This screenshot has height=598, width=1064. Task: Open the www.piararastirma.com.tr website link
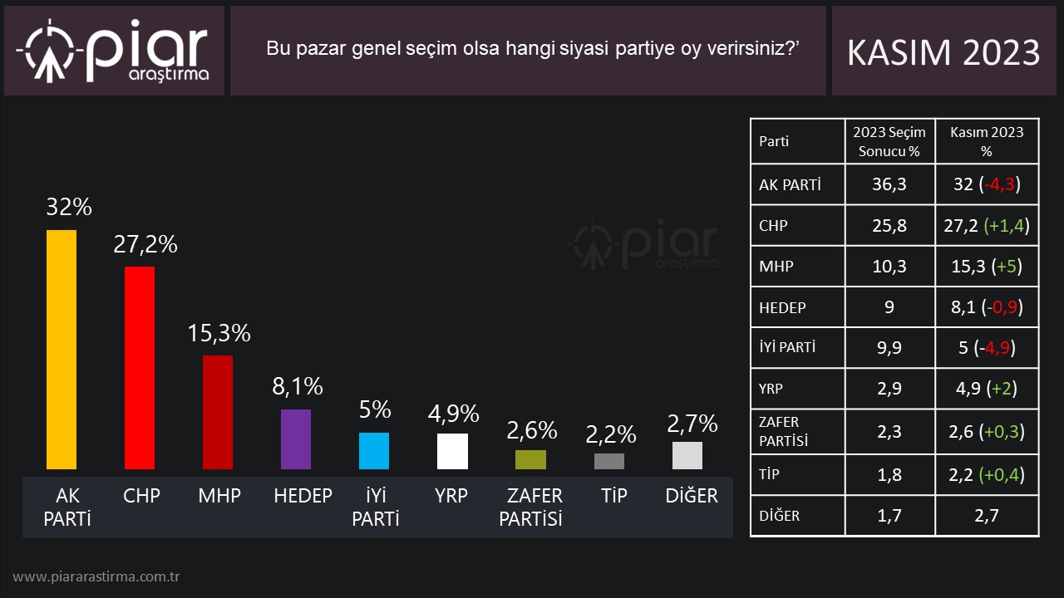tap(97, 576)
